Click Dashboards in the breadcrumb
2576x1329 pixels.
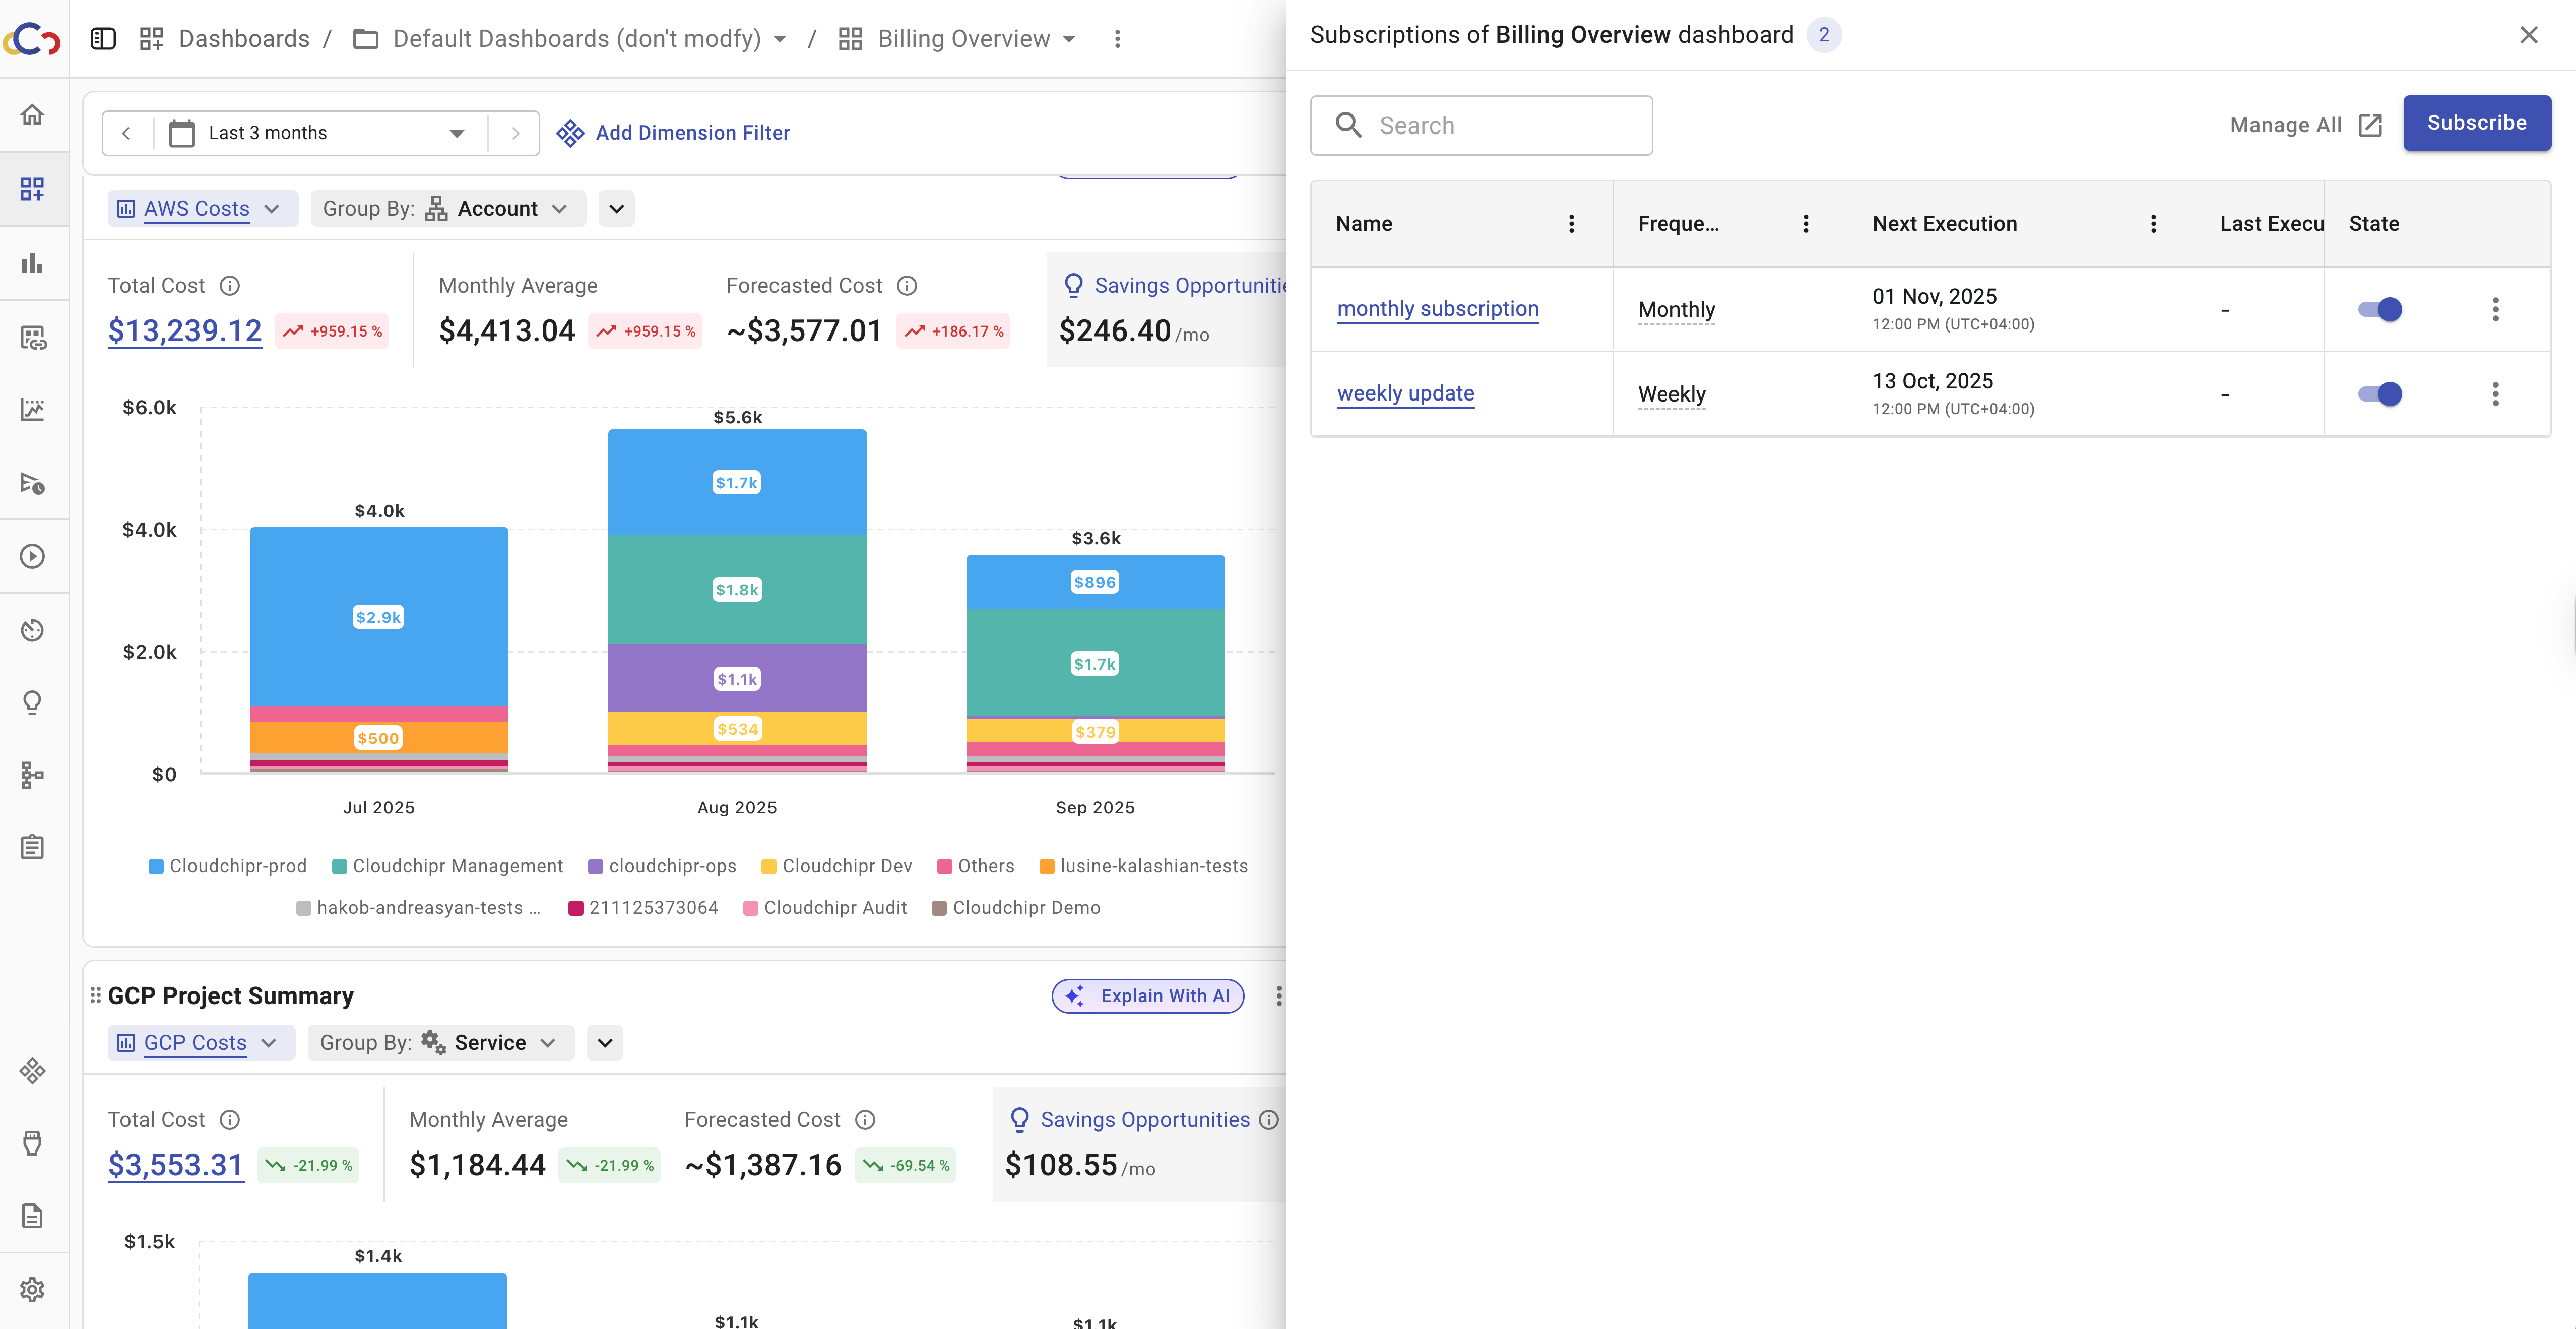pos(243,39)
